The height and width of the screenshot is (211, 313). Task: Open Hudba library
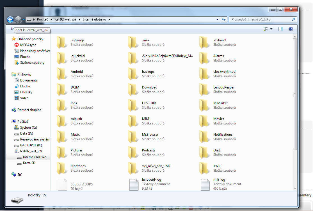(25, 86)
